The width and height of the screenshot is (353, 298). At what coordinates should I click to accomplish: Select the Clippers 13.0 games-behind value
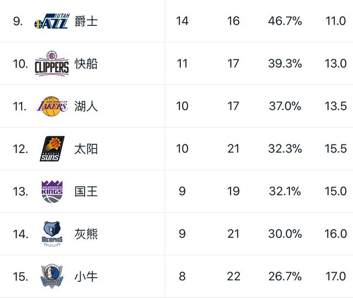[x=335, y=64]
